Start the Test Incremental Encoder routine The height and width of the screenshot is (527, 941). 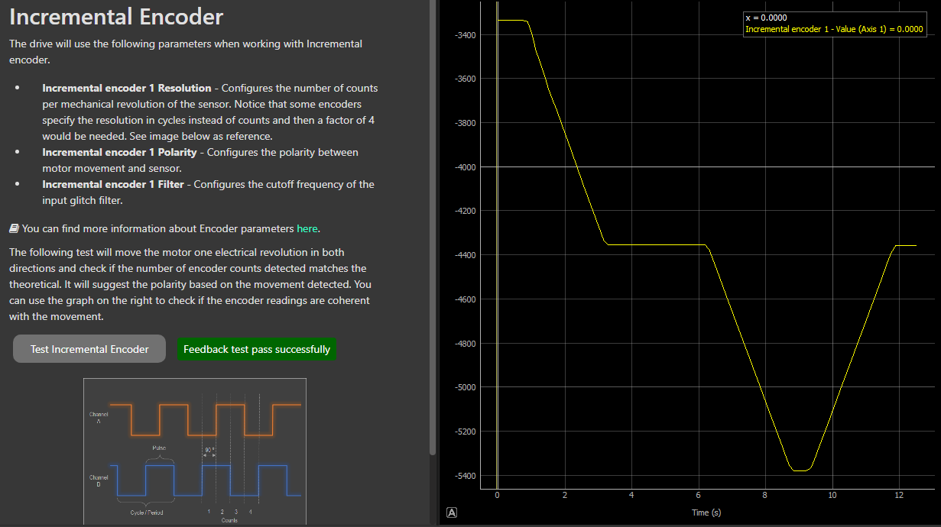89,349
